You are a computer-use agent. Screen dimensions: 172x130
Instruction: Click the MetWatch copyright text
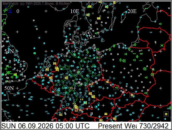point(36,3)
